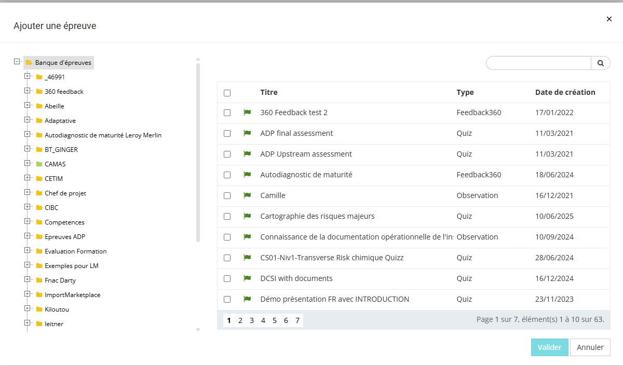Click the folder icon for Fnac Darty

pos(39,280)
